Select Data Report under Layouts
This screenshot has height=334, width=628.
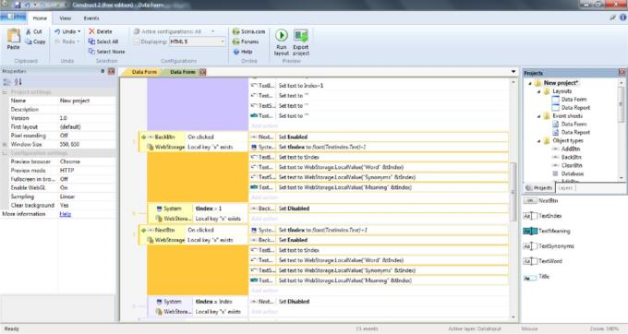[575, 108]
